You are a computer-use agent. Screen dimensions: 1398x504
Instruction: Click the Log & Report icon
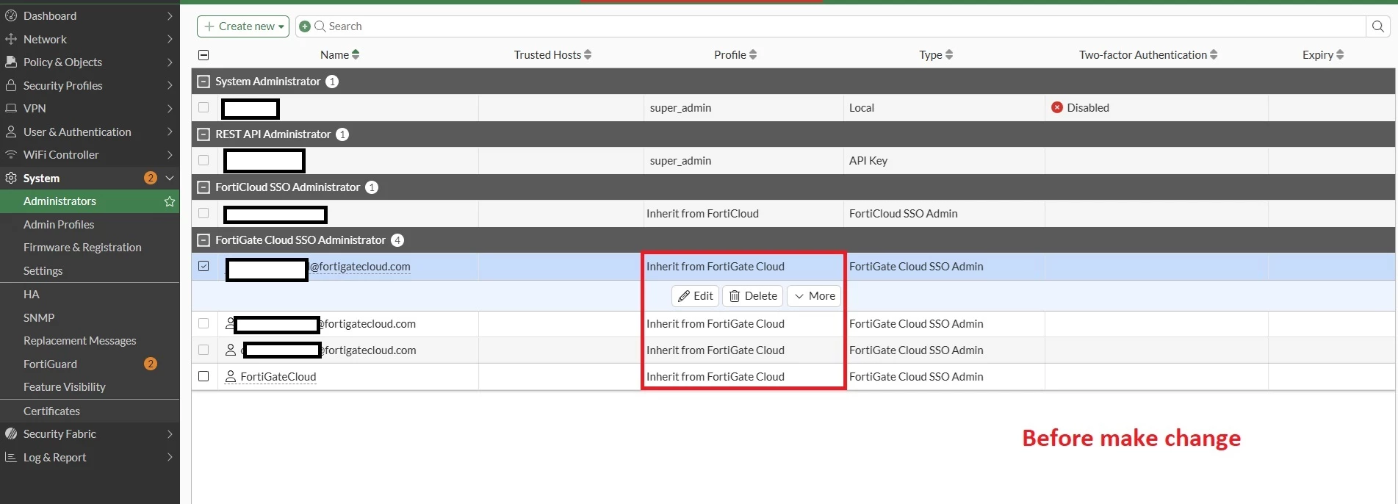(11, 457)
